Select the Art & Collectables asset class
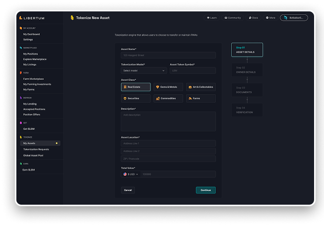The width and height of the screenshot is (324, 226). (201, 87)
